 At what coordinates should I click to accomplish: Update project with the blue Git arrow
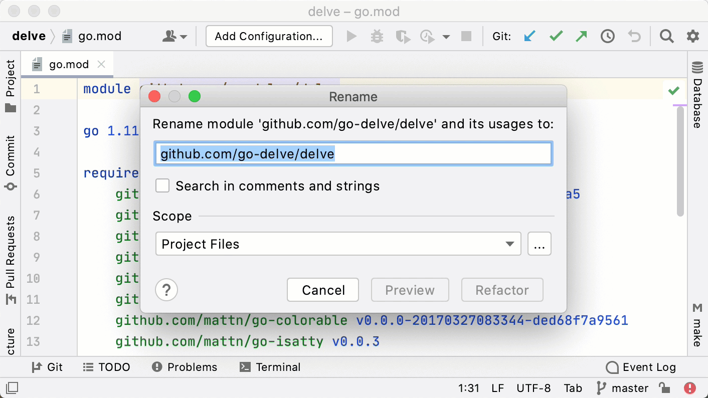(x=529, y=36)
